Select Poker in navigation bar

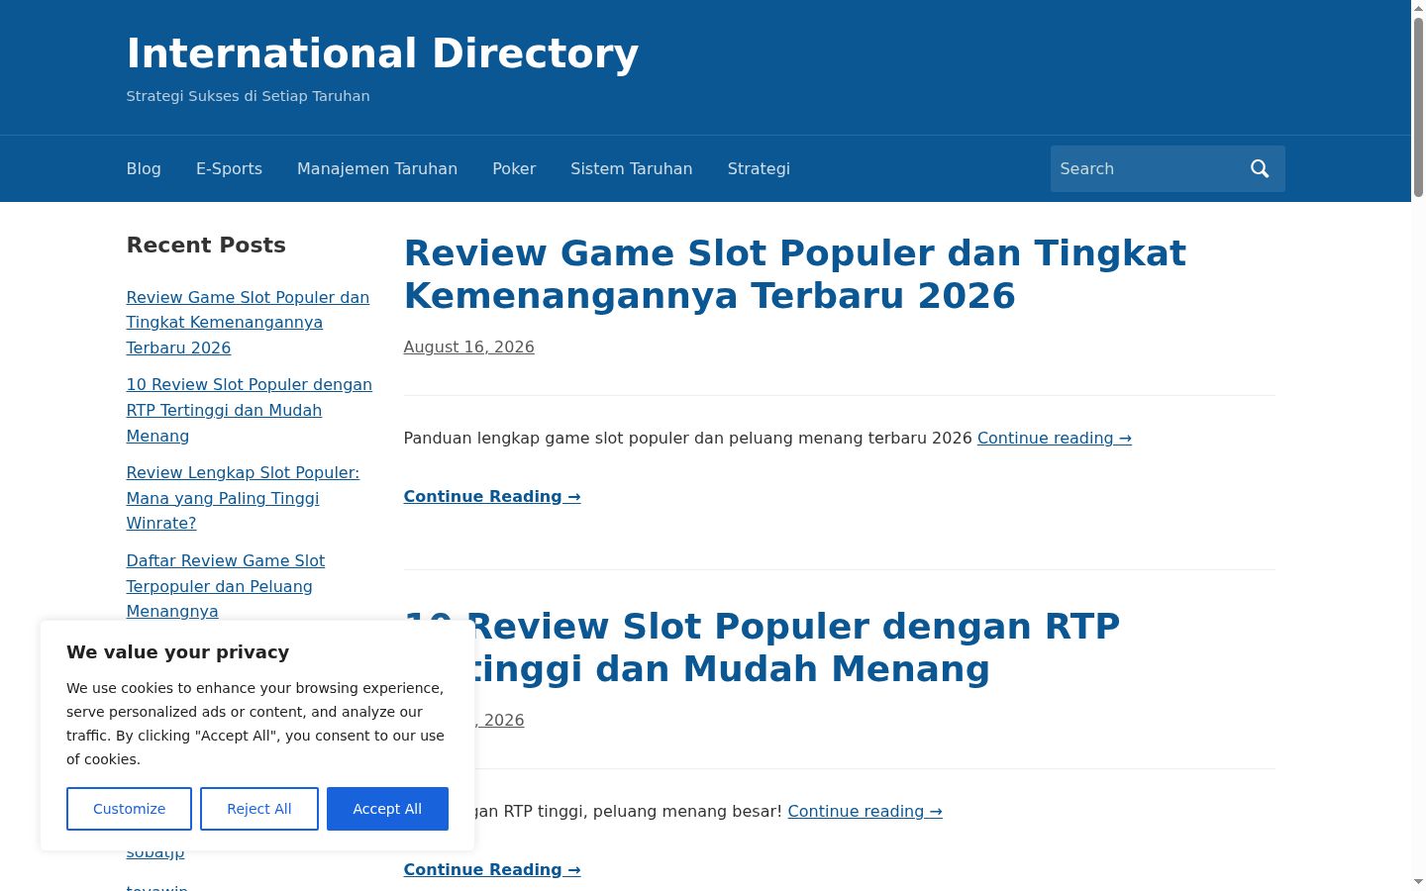point(514,168)
